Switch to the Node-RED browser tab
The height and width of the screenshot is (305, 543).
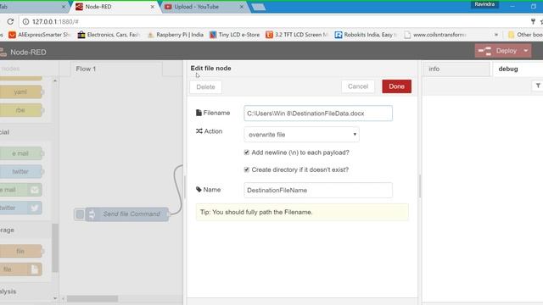[114, 7]
